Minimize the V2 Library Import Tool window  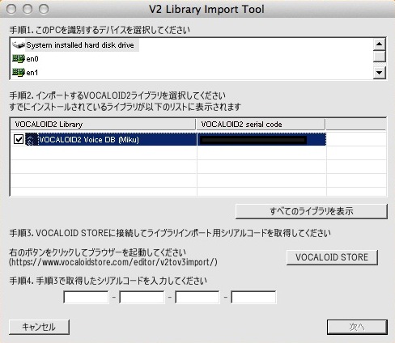[x=28, y=9]
